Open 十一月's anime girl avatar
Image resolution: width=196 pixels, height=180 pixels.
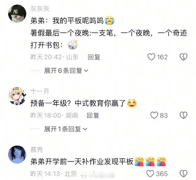(x=17, y=96)
